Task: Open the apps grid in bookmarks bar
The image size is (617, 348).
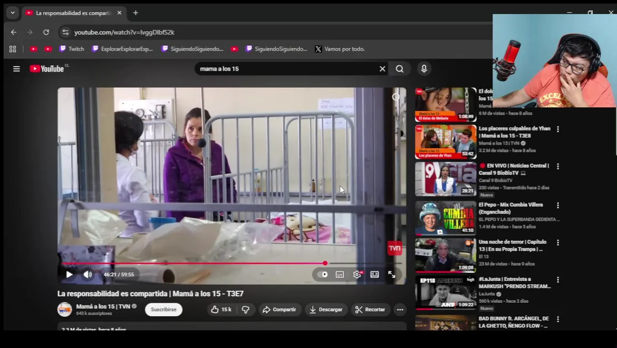Action: (x=13, y=49)
